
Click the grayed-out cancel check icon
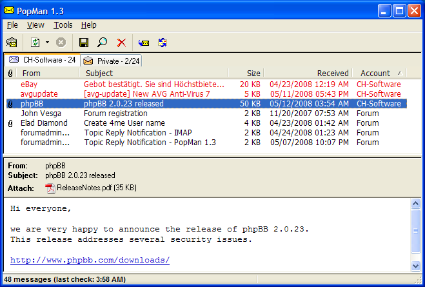[x=61, y=43]
